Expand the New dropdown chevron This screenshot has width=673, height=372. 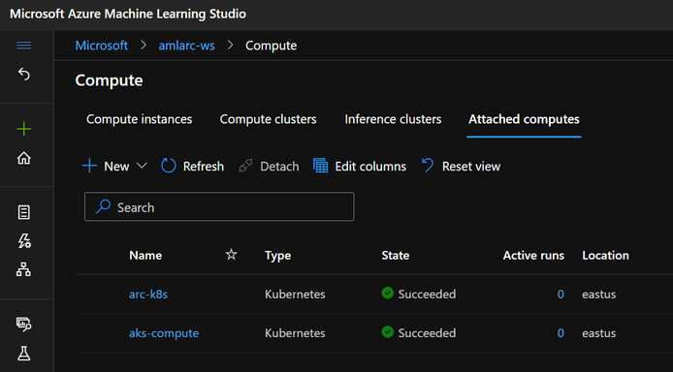coord(142,166)
